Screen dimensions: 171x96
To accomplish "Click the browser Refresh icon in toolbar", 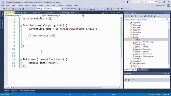I will tap(79, 9).
